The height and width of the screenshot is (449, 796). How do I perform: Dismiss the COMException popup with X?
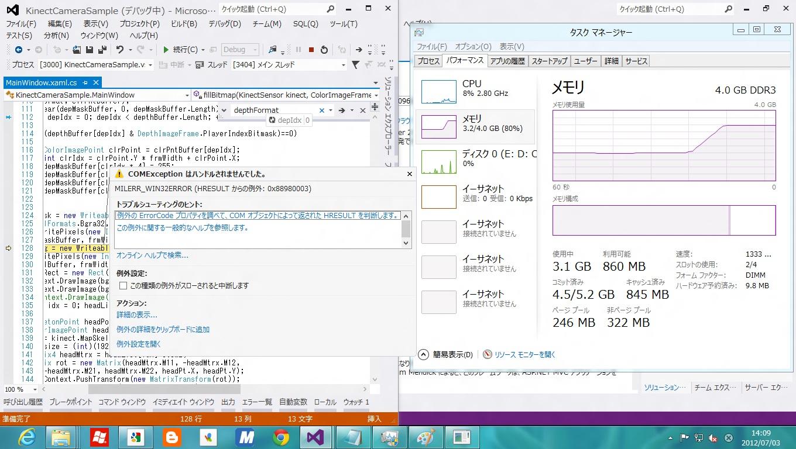(x=409, y=174)
